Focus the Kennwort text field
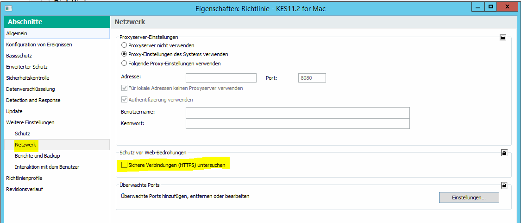The image size is (521, 223). point(298,123)
